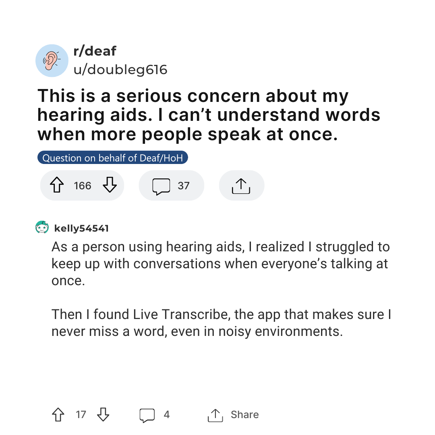Click the comment text mentioning Live Transcribe

pos(222,323)
